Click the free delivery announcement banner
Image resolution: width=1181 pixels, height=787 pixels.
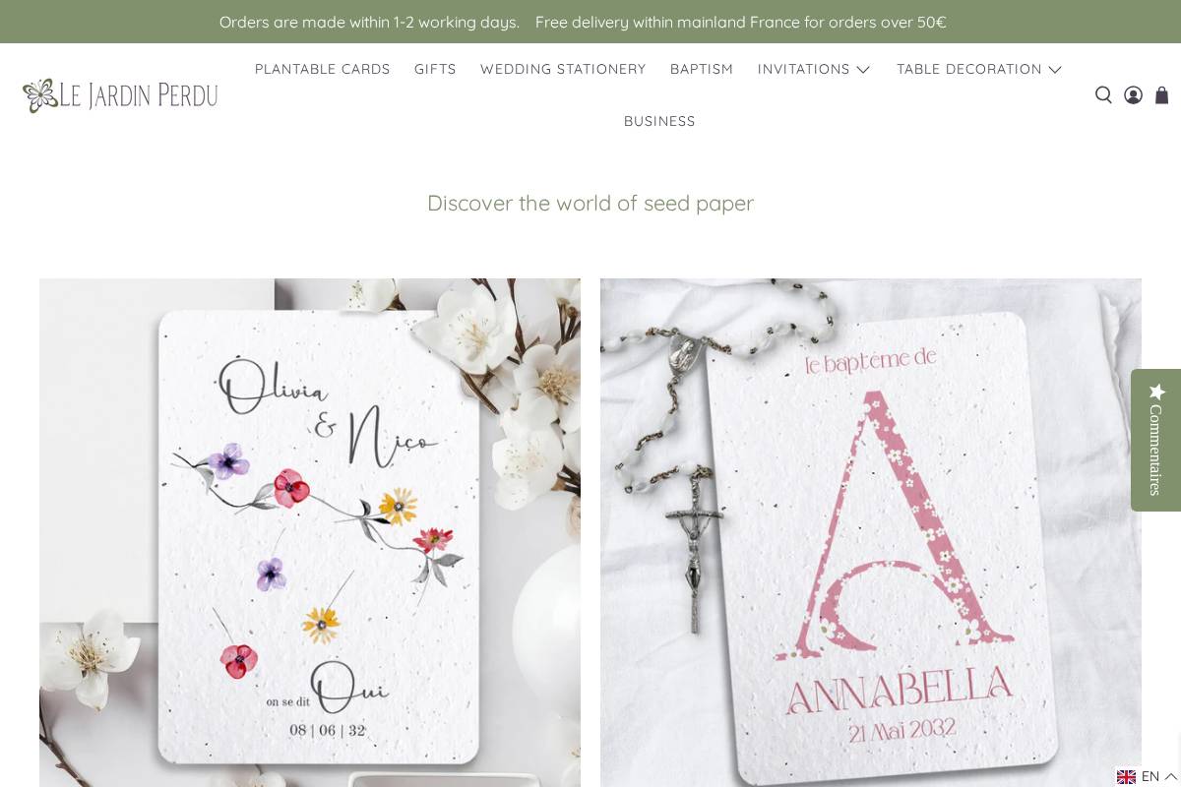[741, 22]
